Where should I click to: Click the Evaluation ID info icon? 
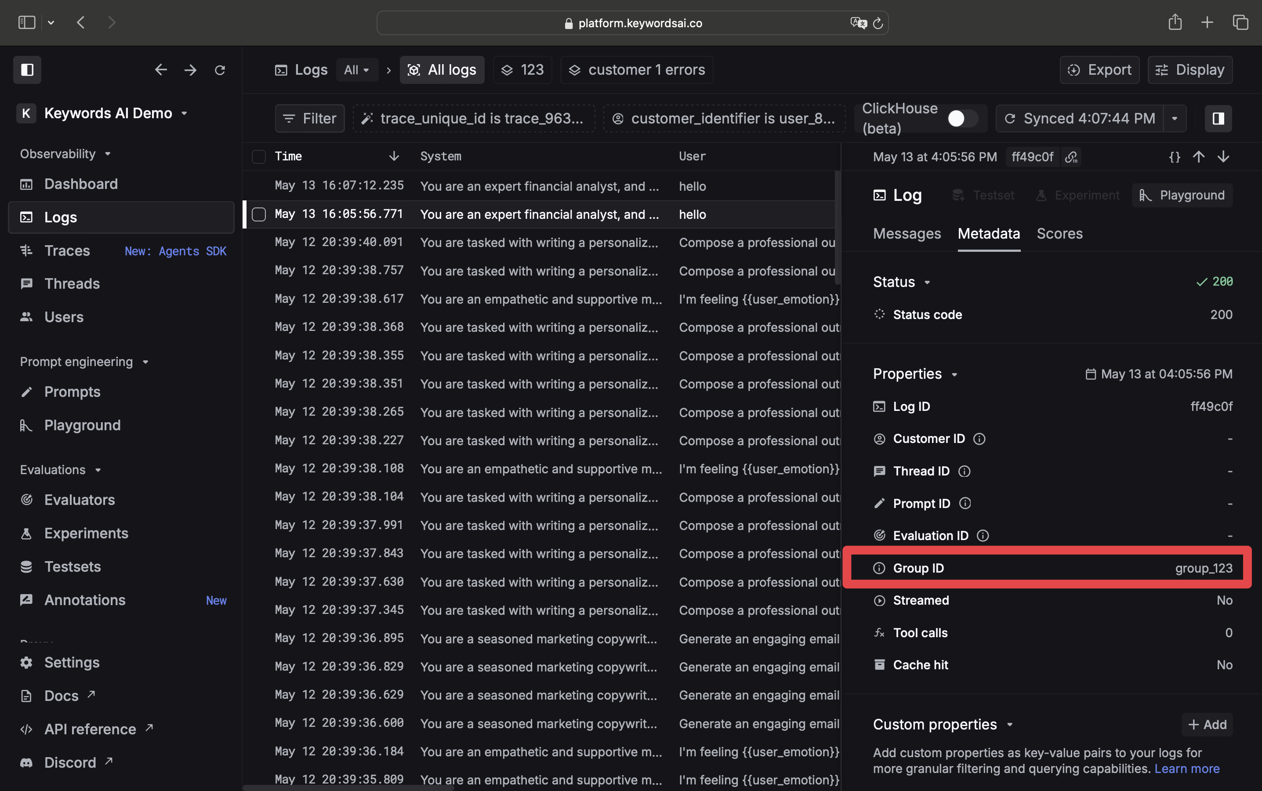pos(983,536)
